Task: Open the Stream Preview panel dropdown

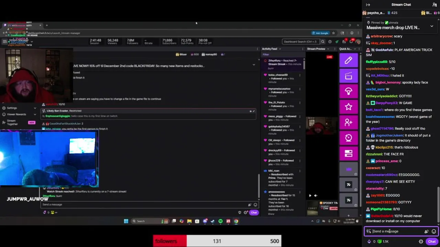Action: pos(328,49)
